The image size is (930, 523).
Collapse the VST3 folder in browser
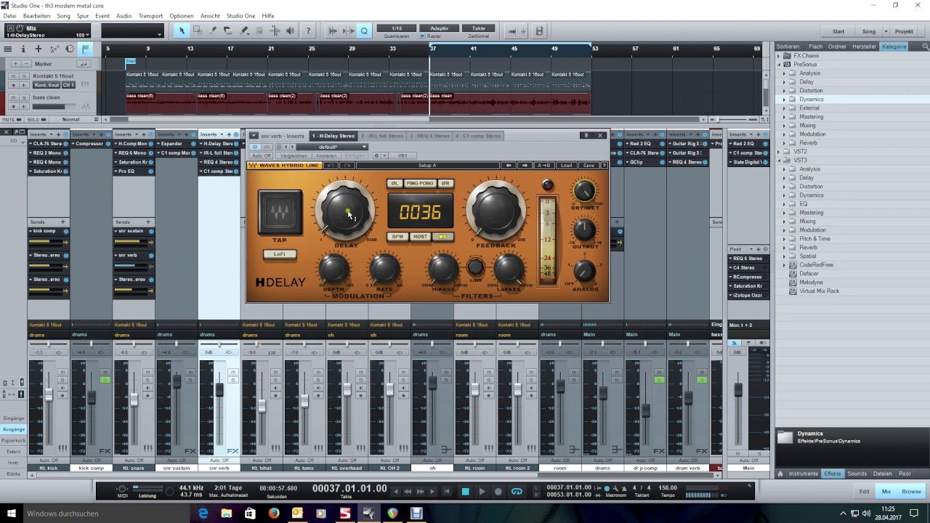coord(779,161)
